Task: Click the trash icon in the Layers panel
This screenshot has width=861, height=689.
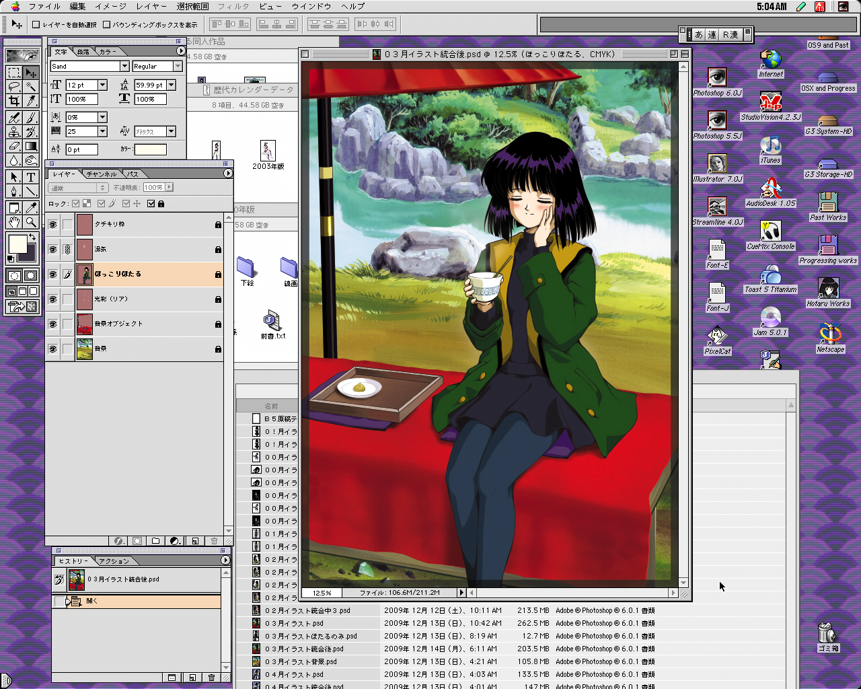Action: [215, 541]
